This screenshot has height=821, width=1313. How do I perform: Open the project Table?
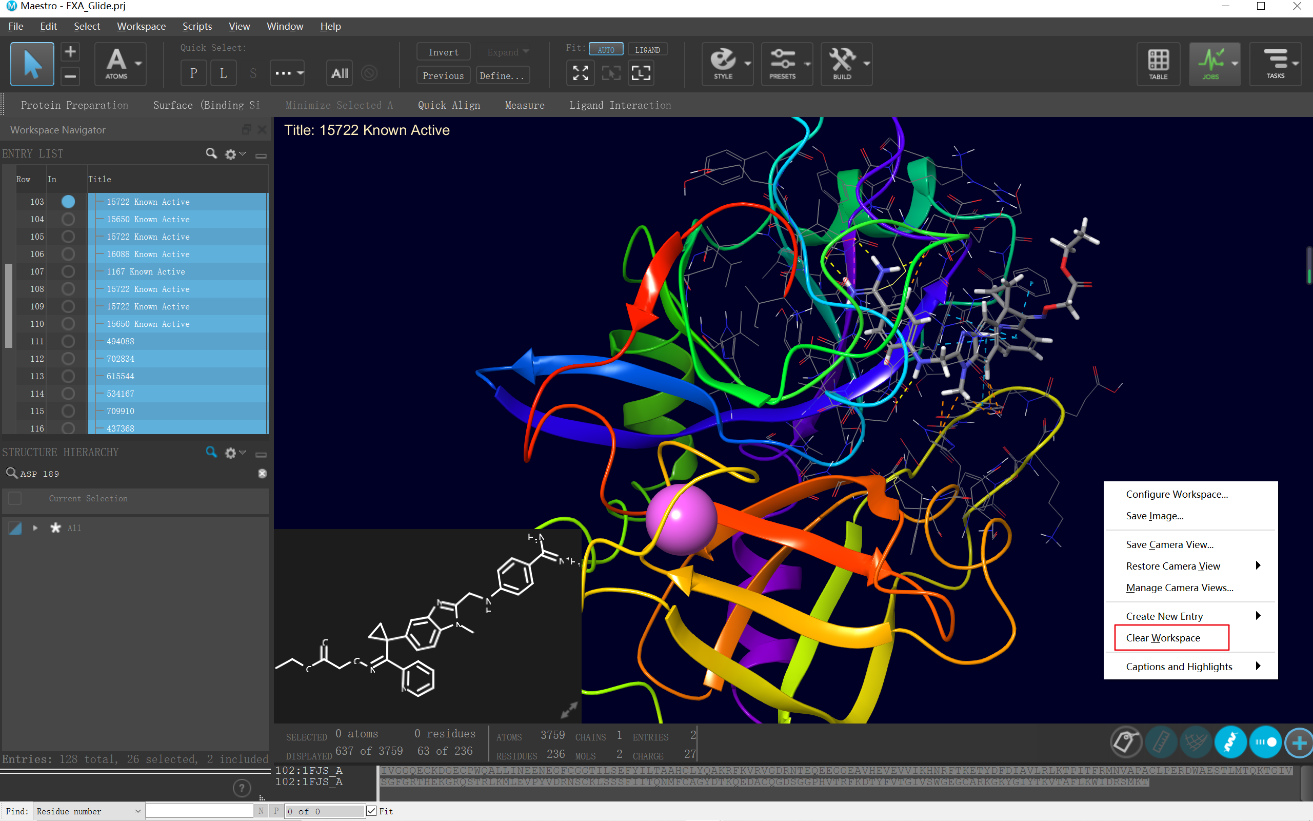point(1157,64)
